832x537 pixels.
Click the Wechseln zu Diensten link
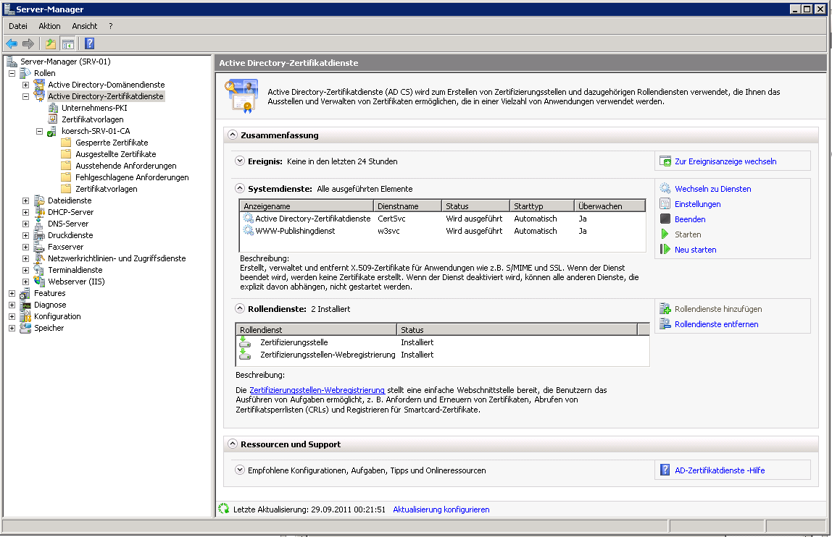click(x=712, y=189)
